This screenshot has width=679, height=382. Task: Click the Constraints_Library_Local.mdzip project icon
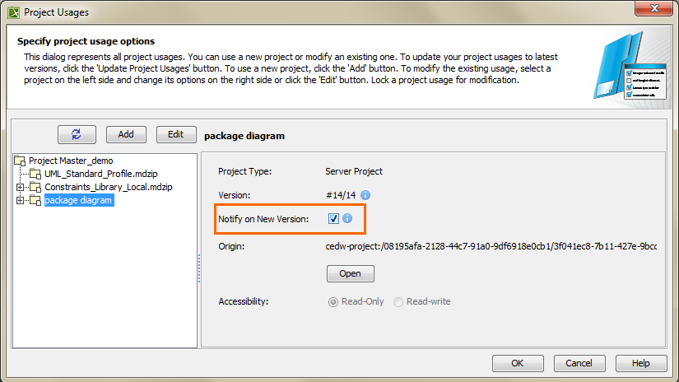pyautogui.click(x=35, y=187)
